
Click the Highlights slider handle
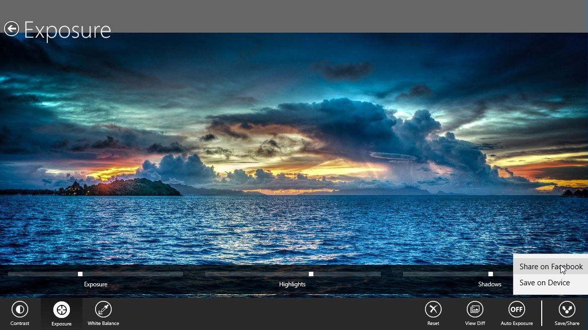coord(311,274)
